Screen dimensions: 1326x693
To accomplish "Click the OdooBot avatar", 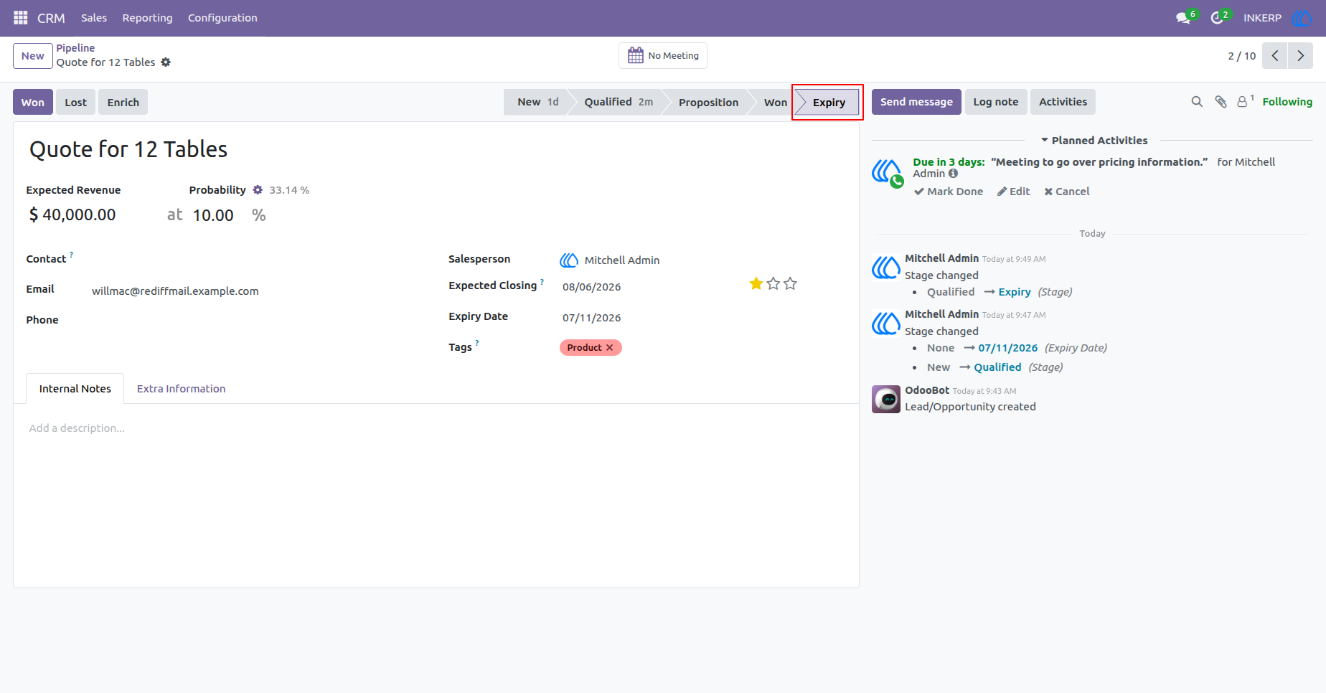I will 886,400.
